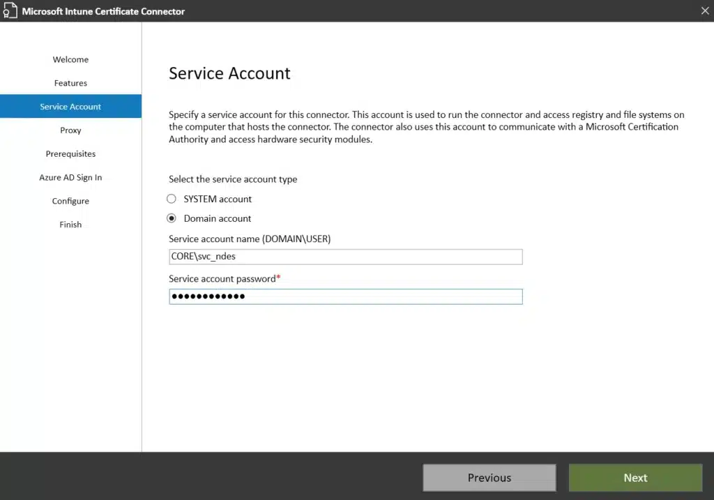The width and height of the screenshot is (714, 500).
Task: Click the Intune Certificate Connector title bar icon
Action: pos(10,11)
